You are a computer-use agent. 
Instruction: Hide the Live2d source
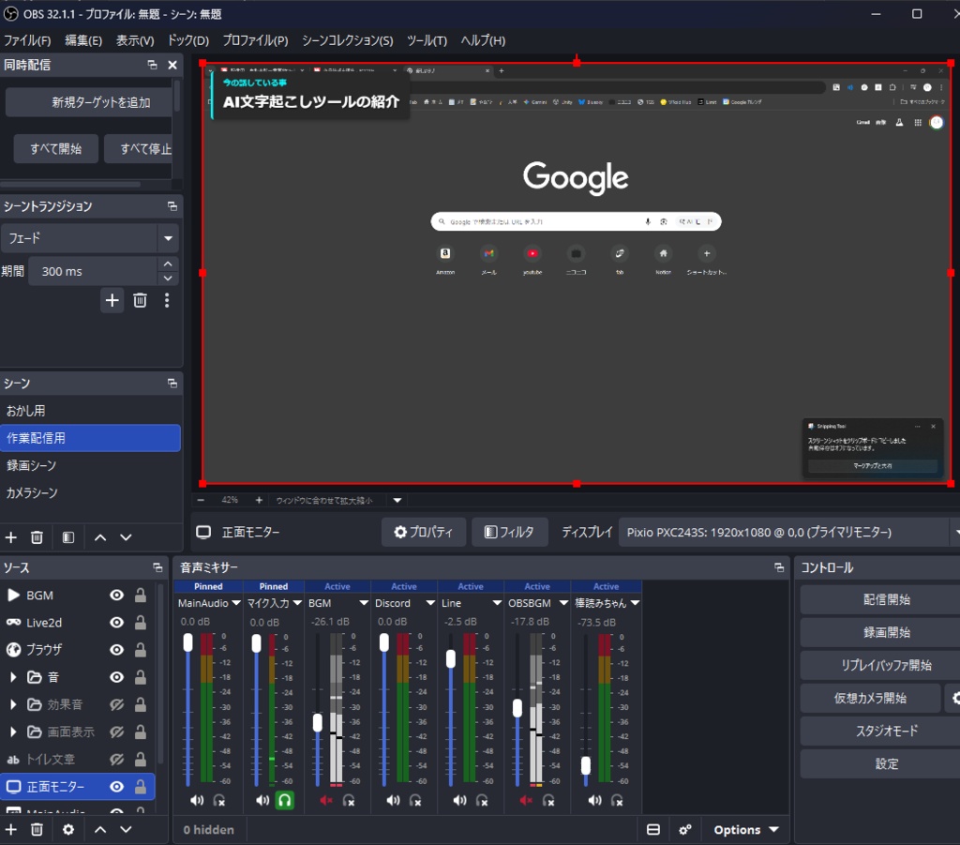click(116, 623)
